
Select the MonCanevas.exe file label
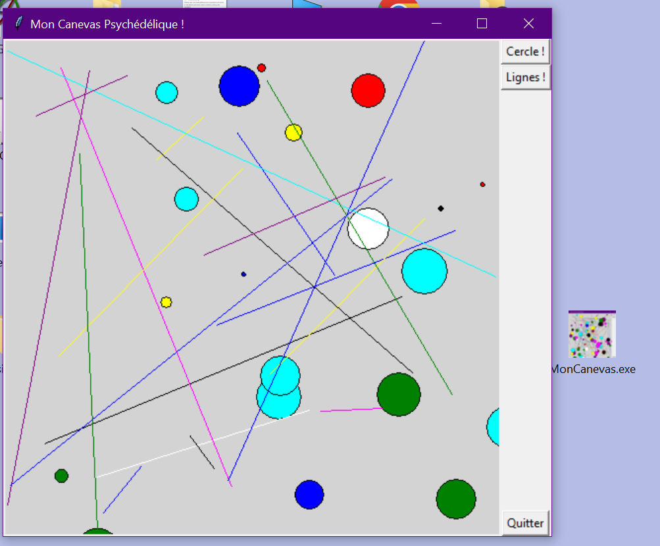(593, 369)
